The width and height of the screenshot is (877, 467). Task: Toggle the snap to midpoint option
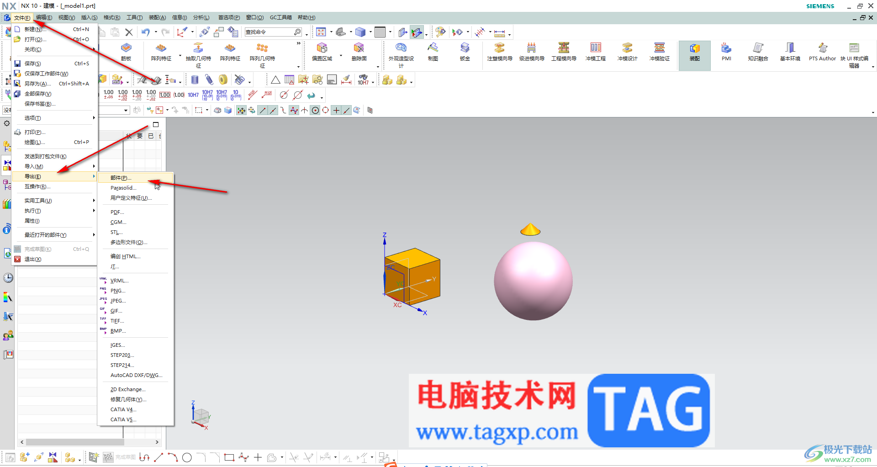[x=273, y=110]
